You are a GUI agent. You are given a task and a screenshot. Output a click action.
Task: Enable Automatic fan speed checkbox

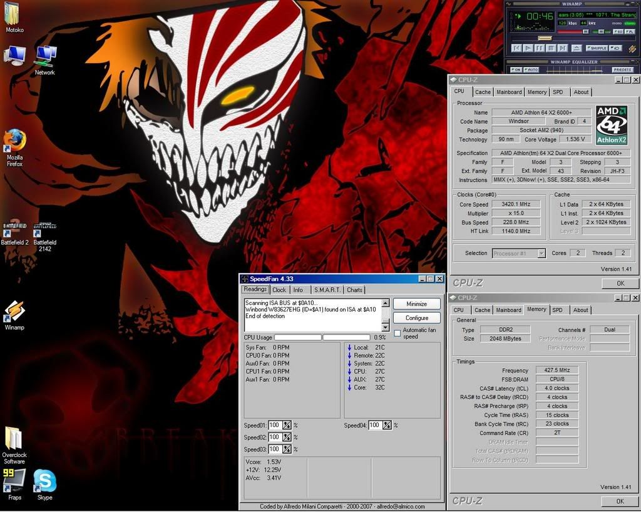397,334
